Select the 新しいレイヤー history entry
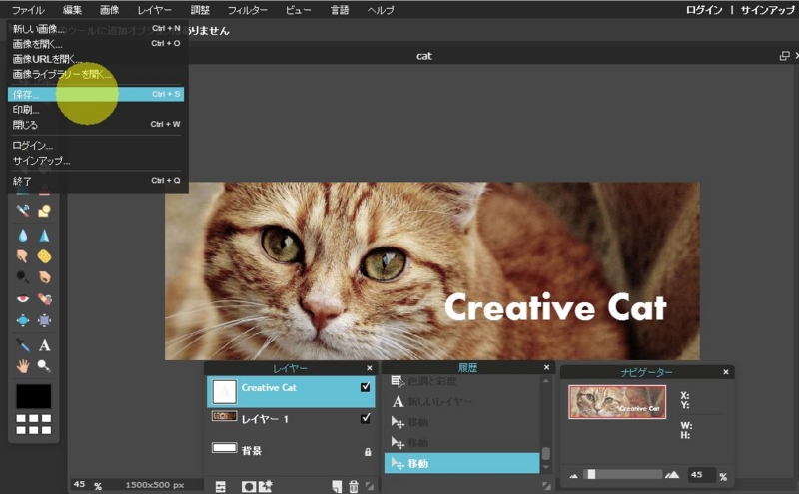799x494 pixels. [461, 402]
